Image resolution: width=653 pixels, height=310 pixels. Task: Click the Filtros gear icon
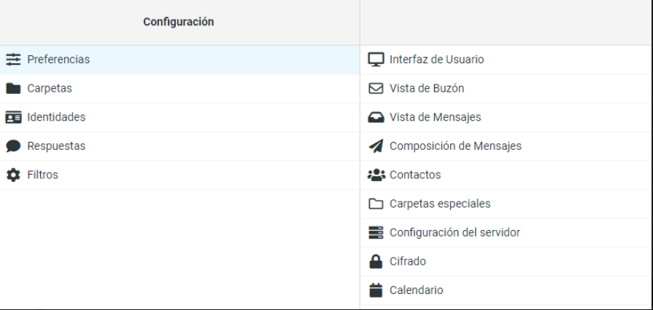13,175
